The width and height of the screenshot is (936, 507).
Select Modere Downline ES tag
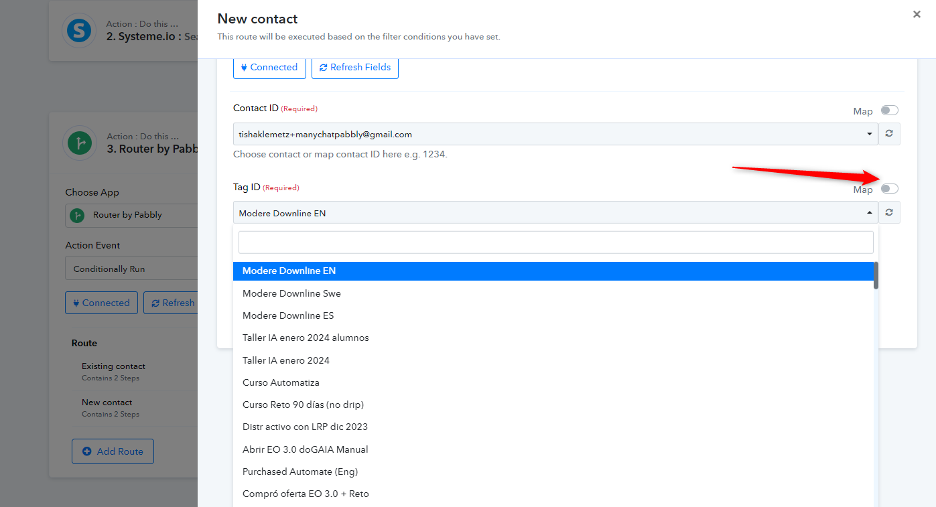pos(553,315)
